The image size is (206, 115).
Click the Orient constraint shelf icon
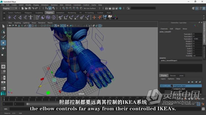point(71,17)
